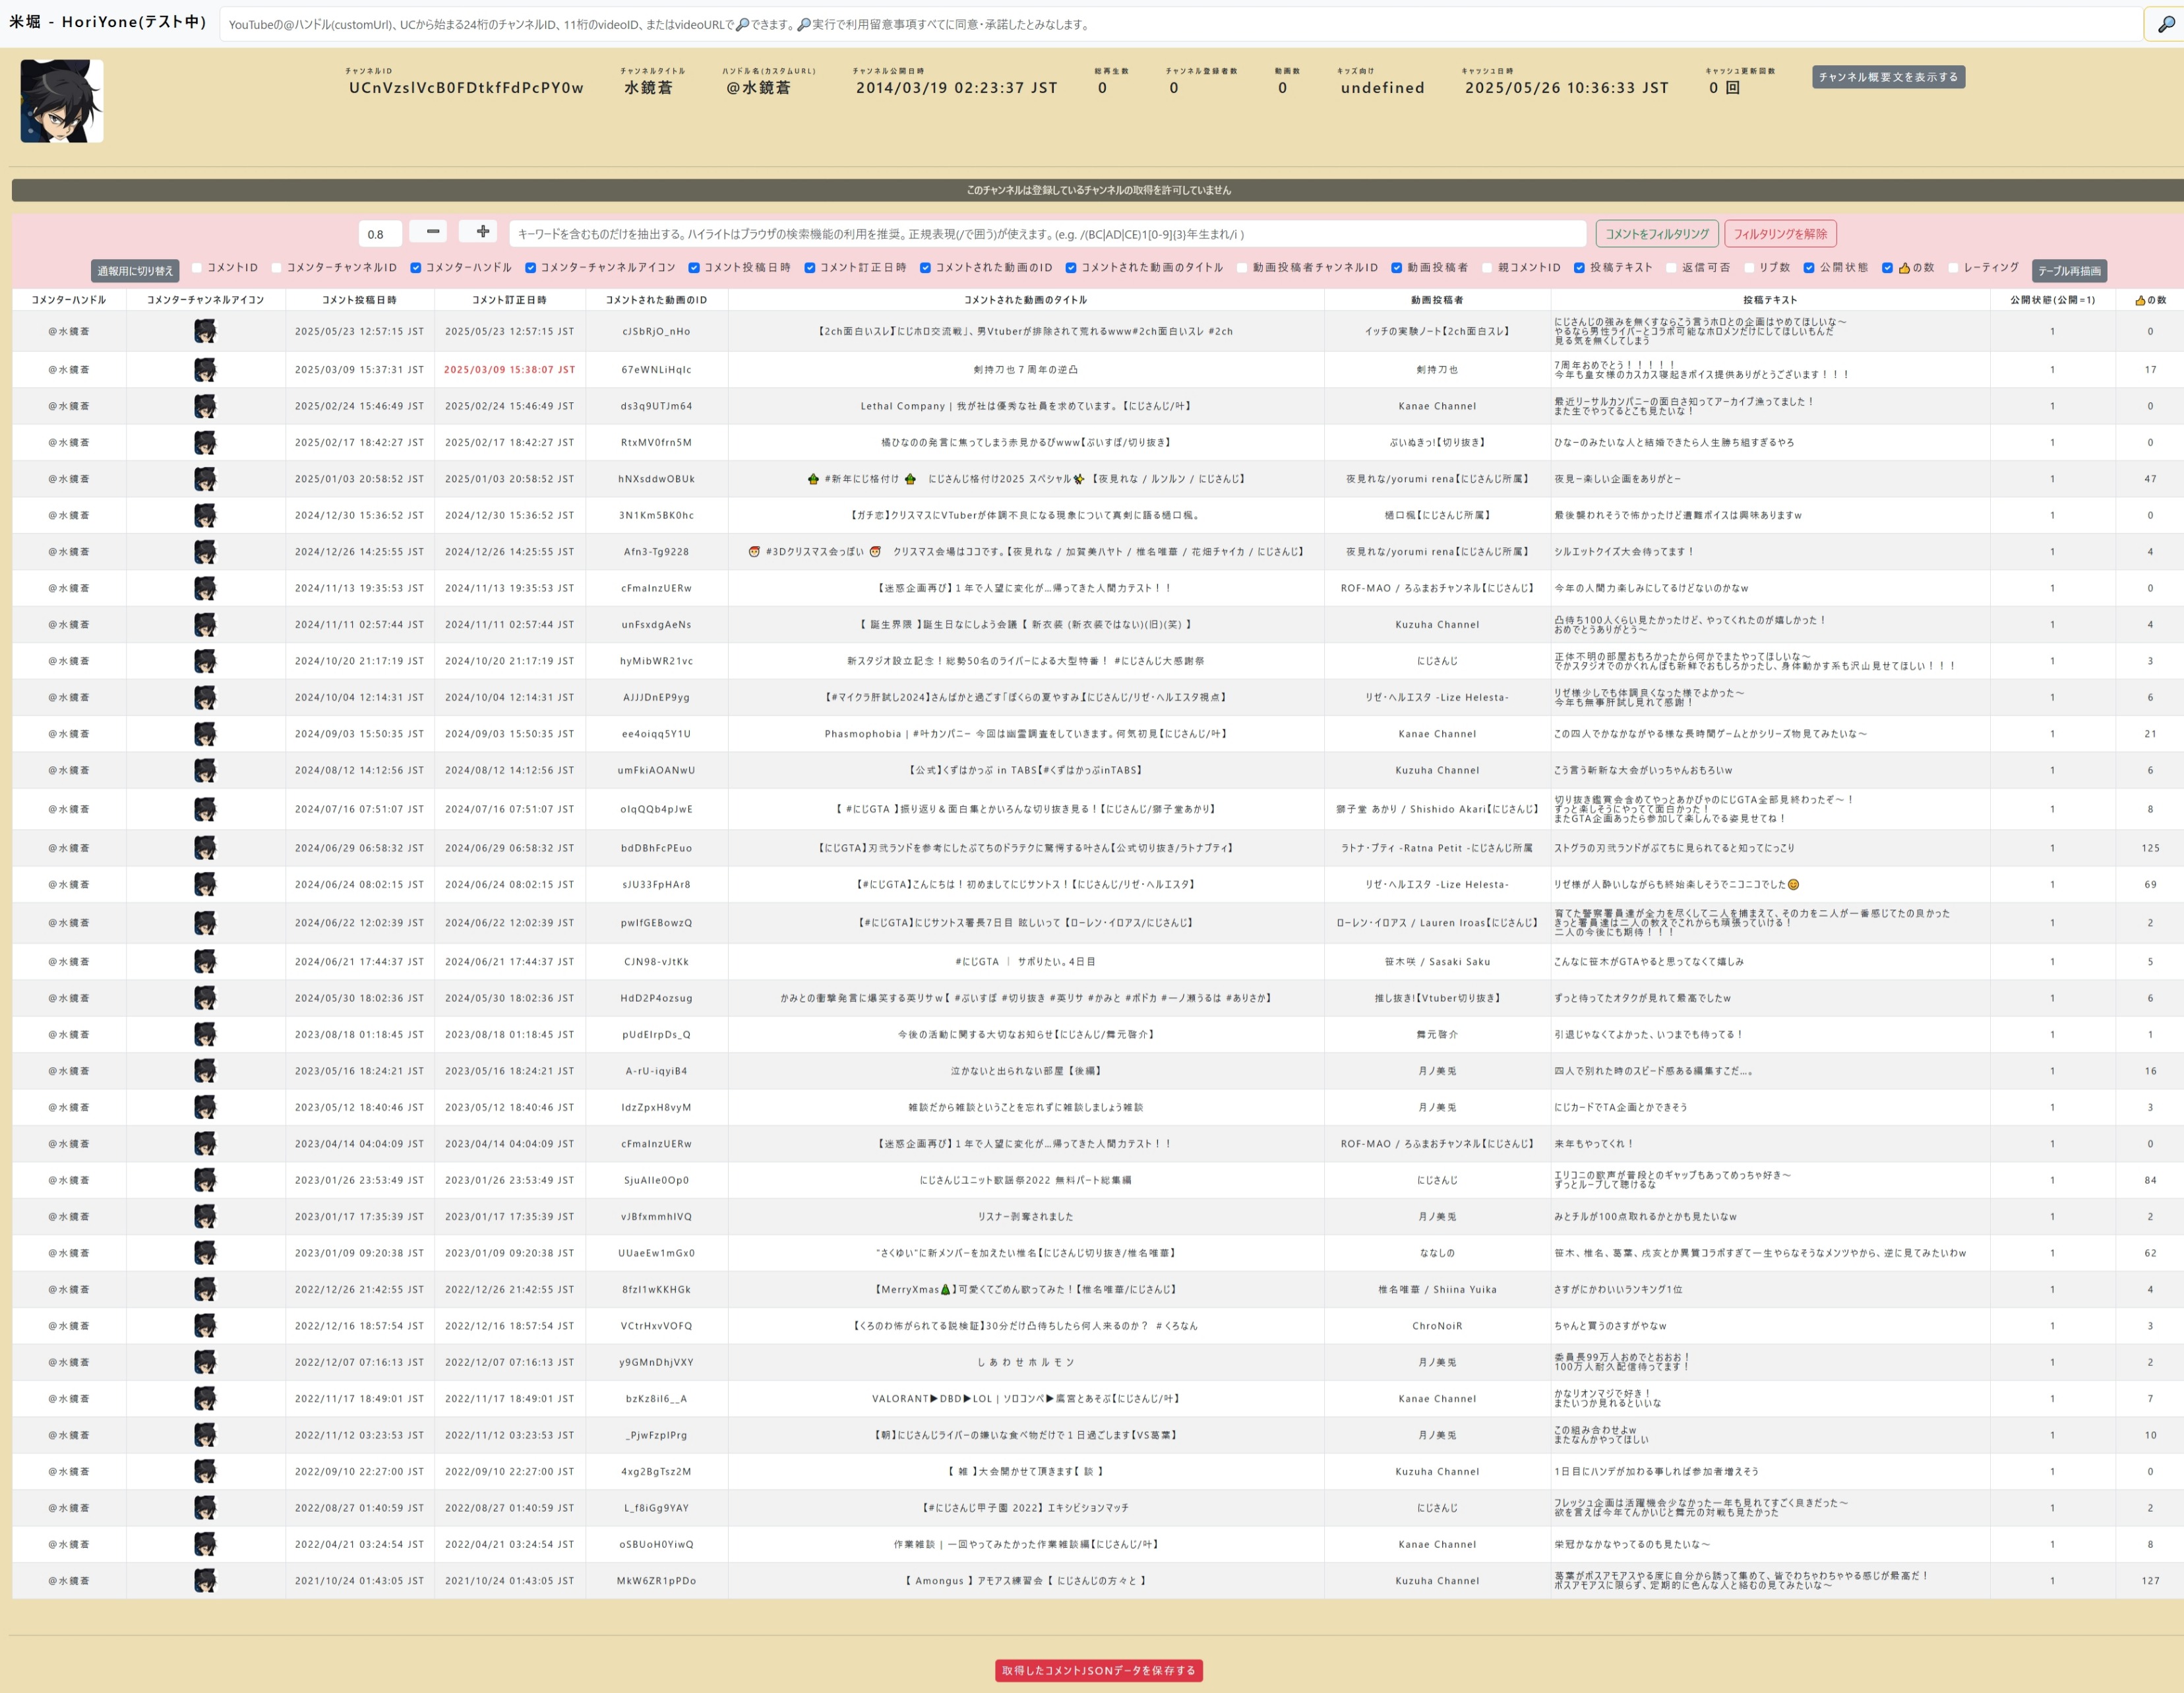This screenshot has height=1693, width=2184.
Task: Enable the 返信可否 checkbox
Action: pyautogui.click(x=1671, y=268)
